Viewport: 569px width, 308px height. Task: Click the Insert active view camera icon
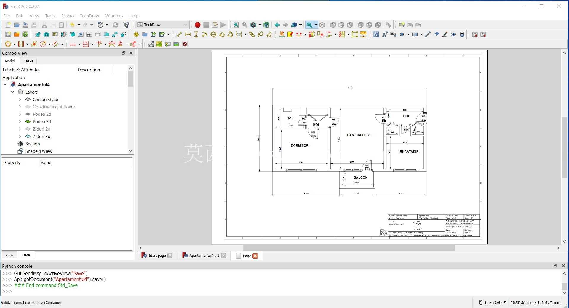point(47,34)
